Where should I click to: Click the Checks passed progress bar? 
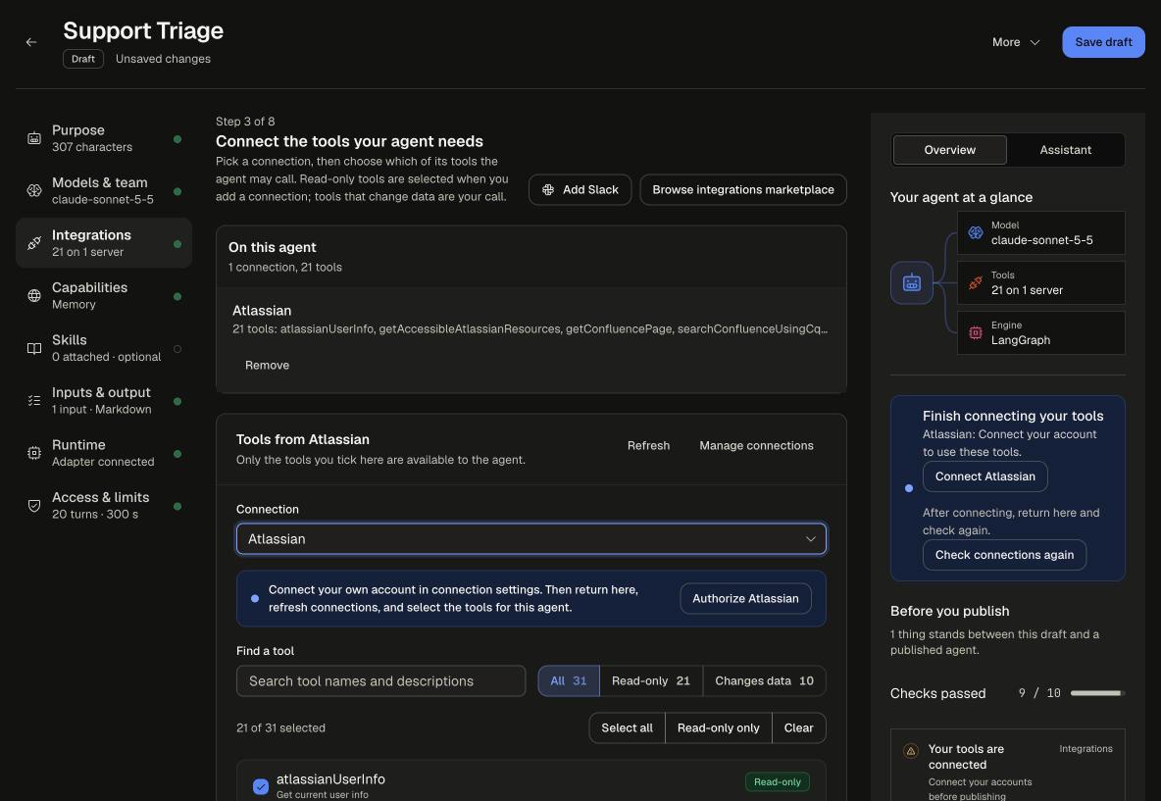tap(1097, 694)
